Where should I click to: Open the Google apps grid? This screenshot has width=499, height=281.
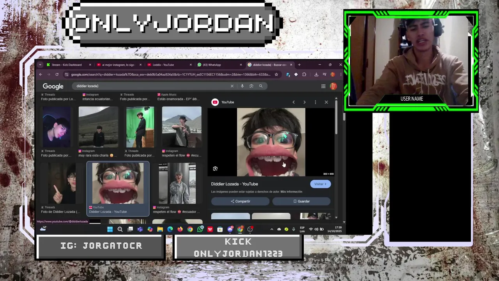323,86
